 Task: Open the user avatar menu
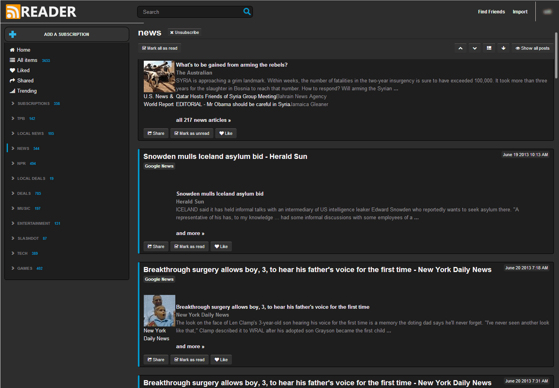548,11
